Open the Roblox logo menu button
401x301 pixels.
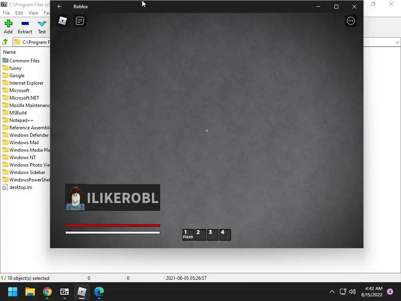63,21
